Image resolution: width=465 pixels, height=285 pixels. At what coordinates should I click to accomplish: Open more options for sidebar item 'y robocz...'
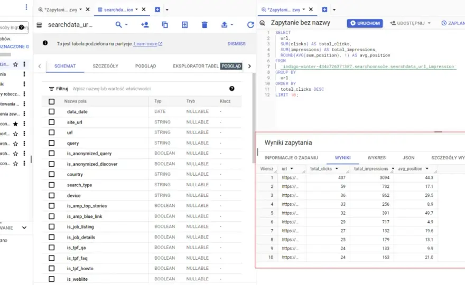tap(24, 94)
